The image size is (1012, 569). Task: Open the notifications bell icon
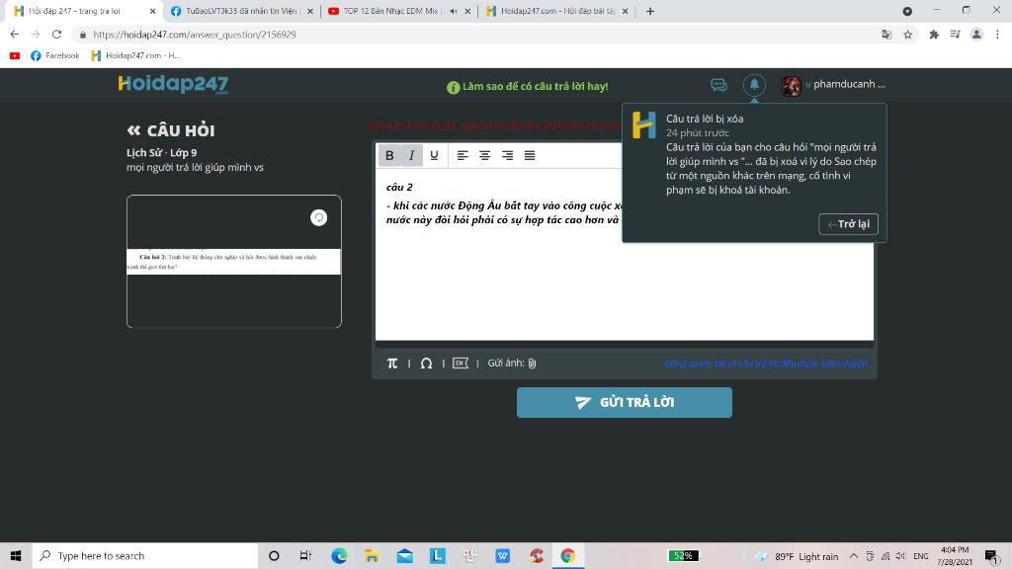coord(754,85)
